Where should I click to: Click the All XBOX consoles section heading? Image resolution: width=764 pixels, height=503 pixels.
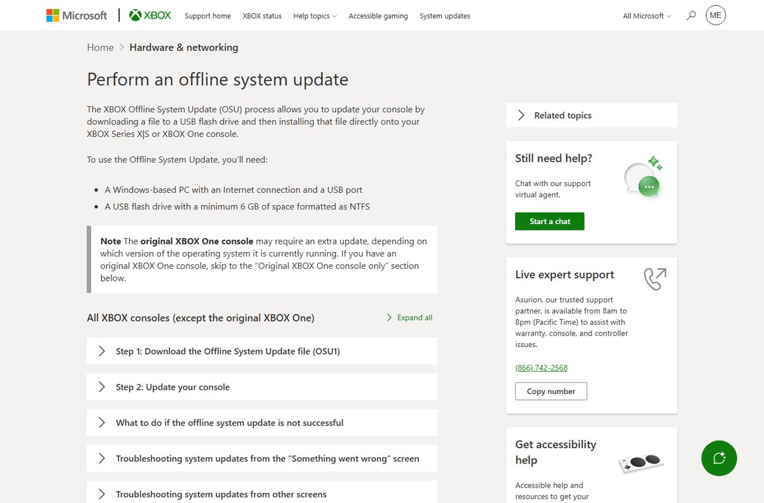click(201, 318)
